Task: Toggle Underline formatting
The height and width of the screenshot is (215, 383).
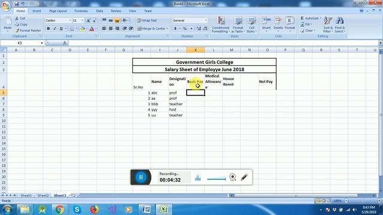Action: [x=61, y=29]
